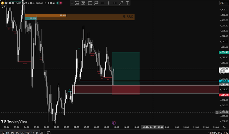229x134 pixels.
Task: Click the pink data update indicator
Action: click(61, 3)
